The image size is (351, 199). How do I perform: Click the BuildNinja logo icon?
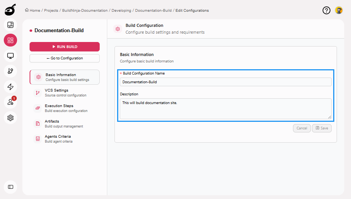click(10, 9)
